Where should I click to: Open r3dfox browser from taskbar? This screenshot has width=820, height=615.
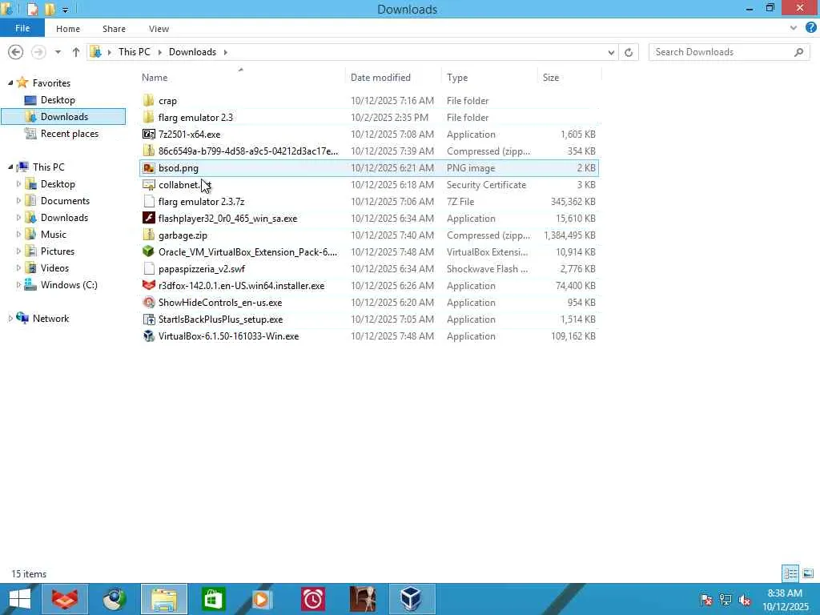pyautogui.click(x=65, y=599)
